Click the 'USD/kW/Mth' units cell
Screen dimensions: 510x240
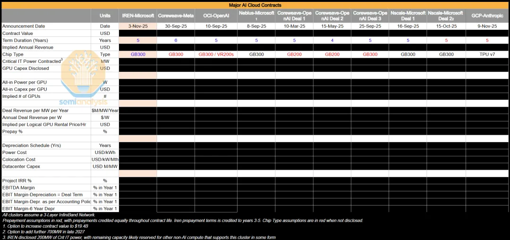105,159
